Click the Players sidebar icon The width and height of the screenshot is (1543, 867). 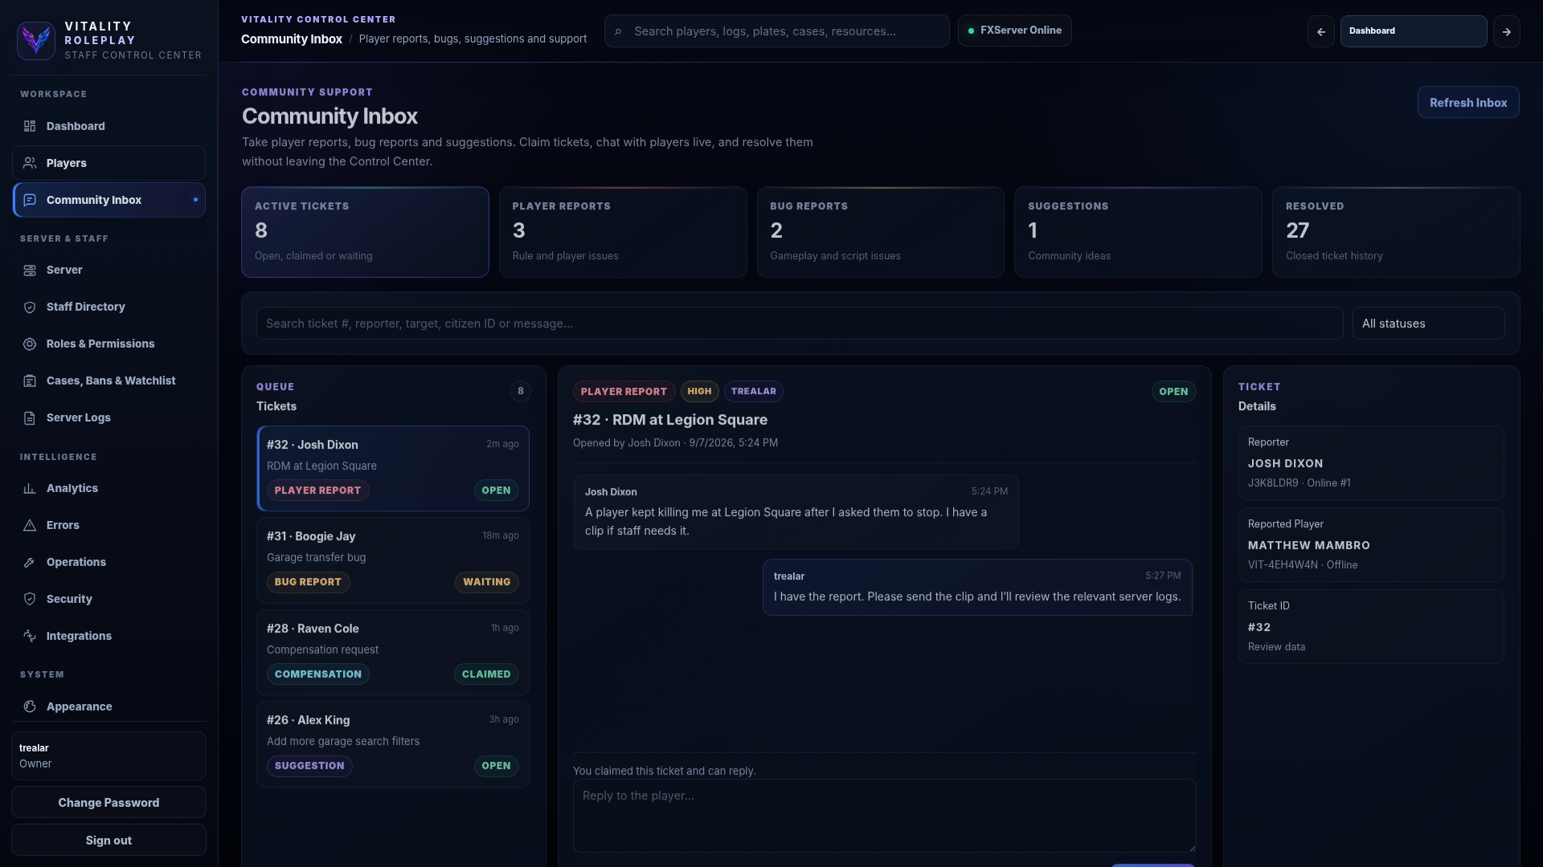tap(30, 163)
